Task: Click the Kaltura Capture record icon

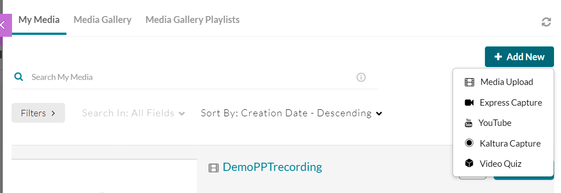Action: click(x=469, y=143)
